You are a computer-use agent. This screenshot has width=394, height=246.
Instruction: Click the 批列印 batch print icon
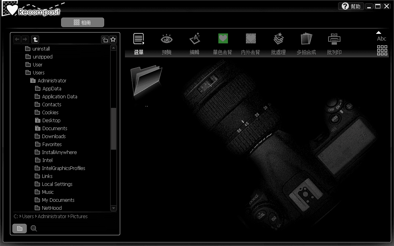point(334,39)
